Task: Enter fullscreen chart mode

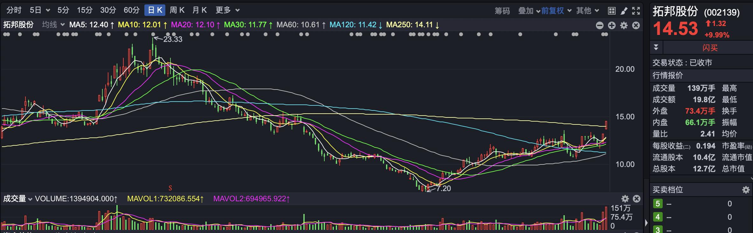Action: click(x=636, y=11)
